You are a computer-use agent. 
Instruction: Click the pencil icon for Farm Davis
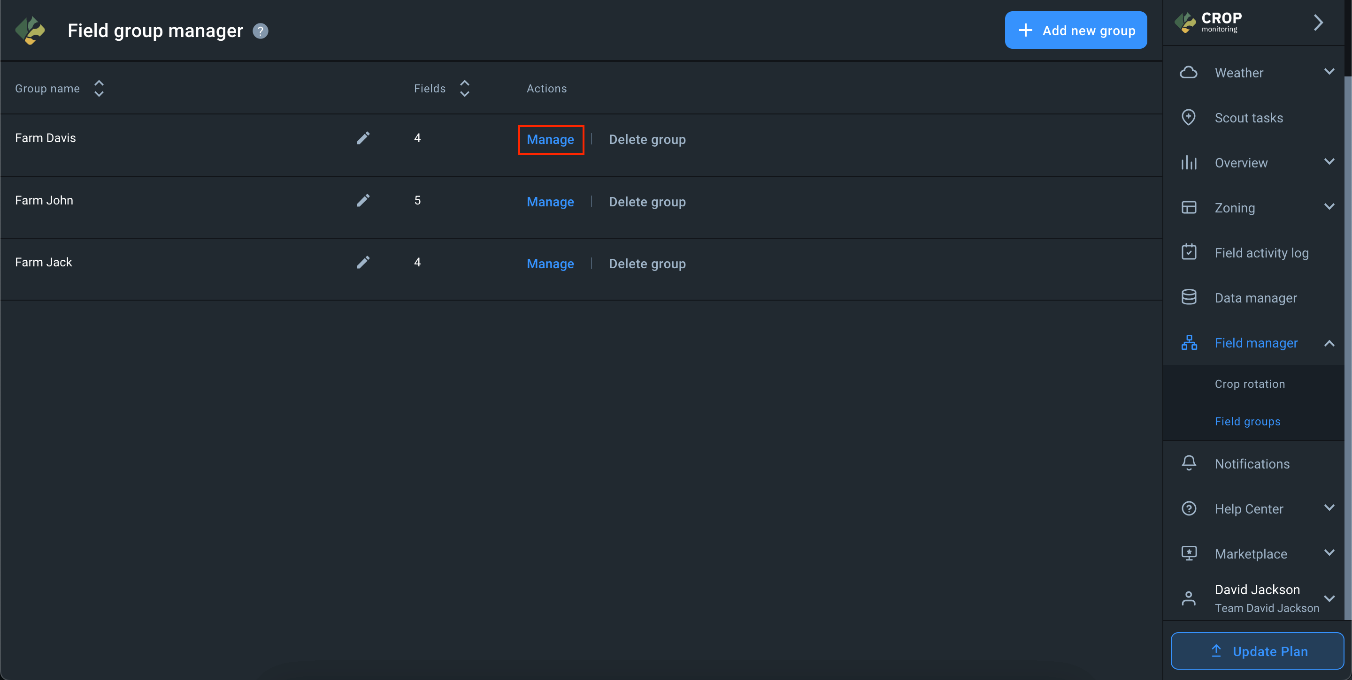[363, 138]
